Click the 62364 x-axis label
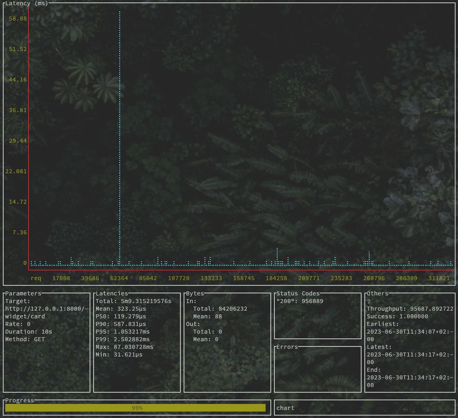Viewport: 458px width, 418px height. point(119,278)
